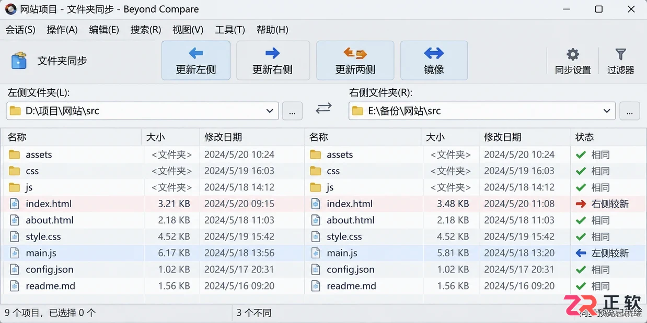Browse for right folder with ... button

(x=629, y=111)
